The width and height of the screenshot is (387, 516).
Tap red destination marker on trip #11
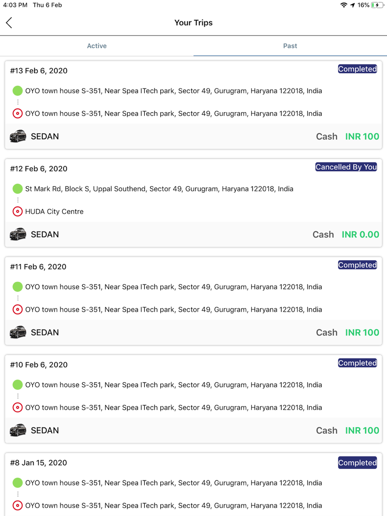click(x=17, y=309)
